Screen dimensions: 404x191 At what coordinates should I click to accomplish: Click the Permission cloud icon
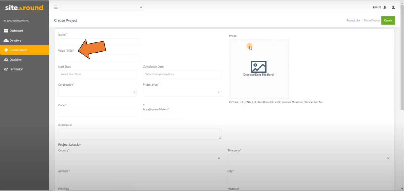[5, 69]
